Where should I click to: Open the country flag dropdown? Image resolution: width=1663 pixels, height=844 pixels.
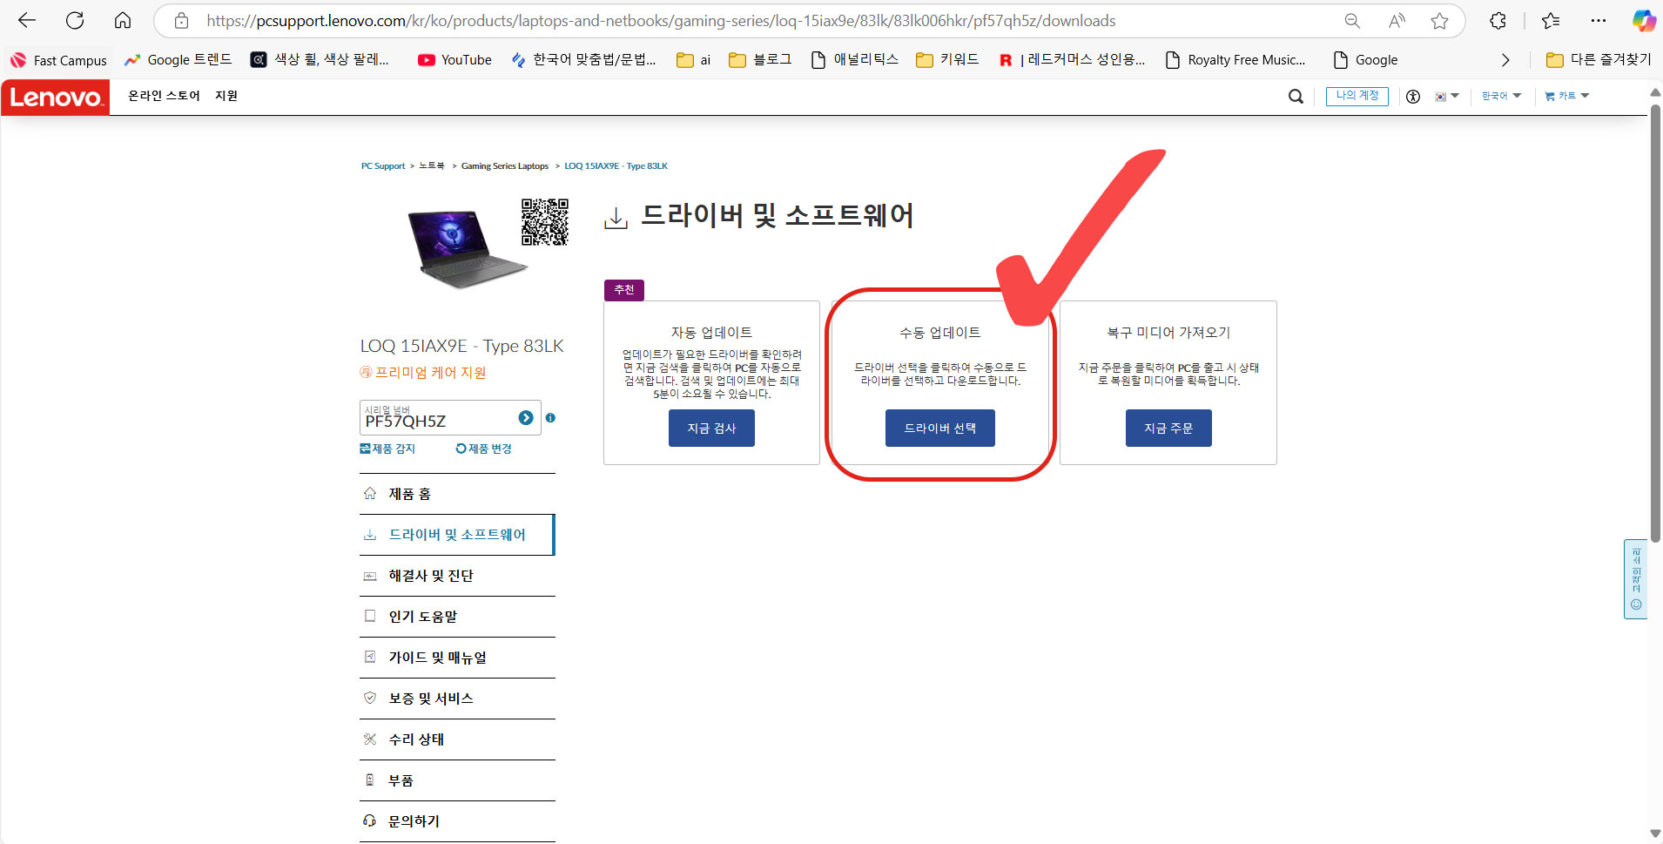1447,97
